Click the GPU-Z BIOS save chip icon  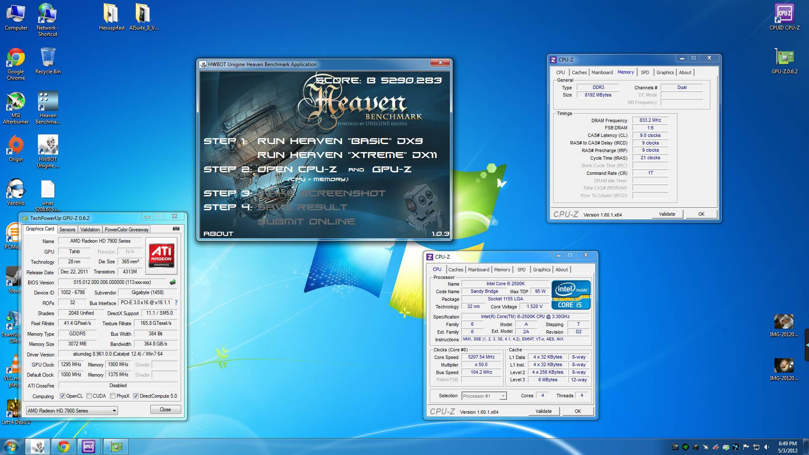[x=172, y=282]
